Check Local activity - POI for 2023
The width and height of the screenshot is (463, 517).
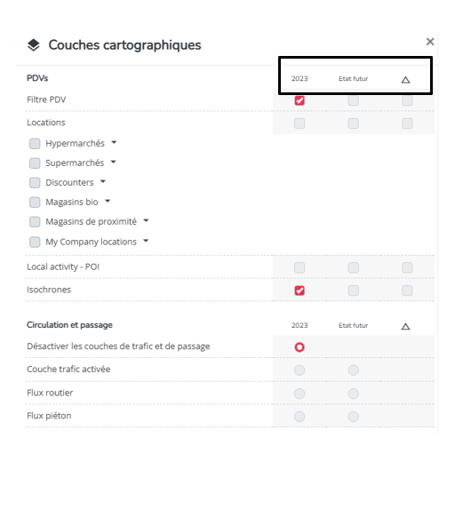pos(299,267)
